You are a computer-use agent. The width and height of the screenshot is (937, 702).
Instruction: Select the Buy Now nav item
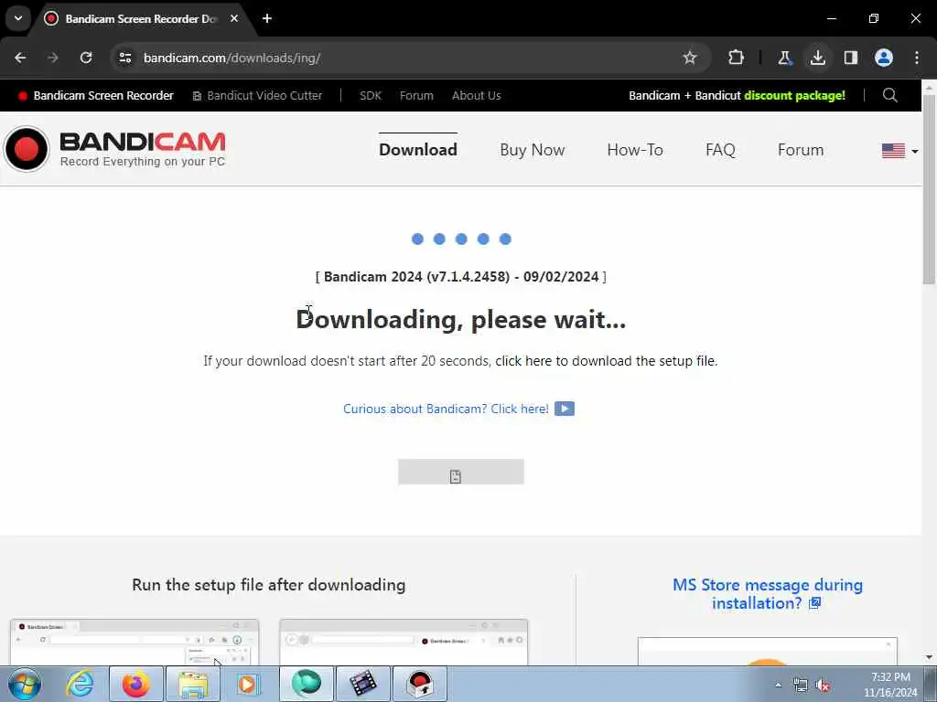(533, 150)
